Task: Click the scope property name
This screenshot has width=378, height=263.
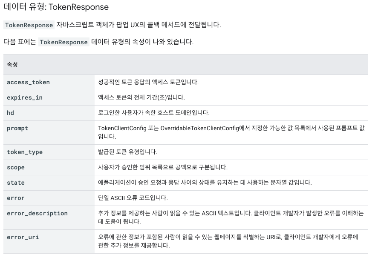Action: coord(16,167)
